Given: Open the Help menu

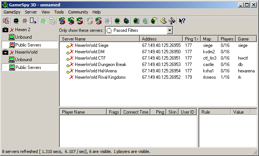Looking at the screenshot, I should click(x=97, y=12).
